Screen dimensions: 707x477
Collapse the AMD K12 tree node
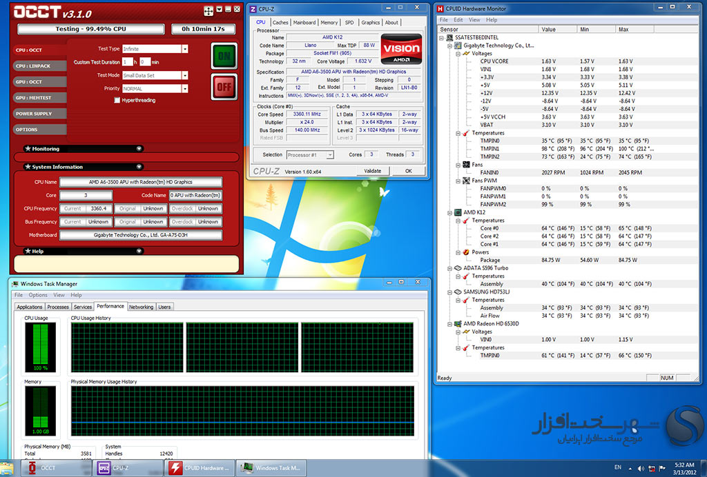coord(450,213)
